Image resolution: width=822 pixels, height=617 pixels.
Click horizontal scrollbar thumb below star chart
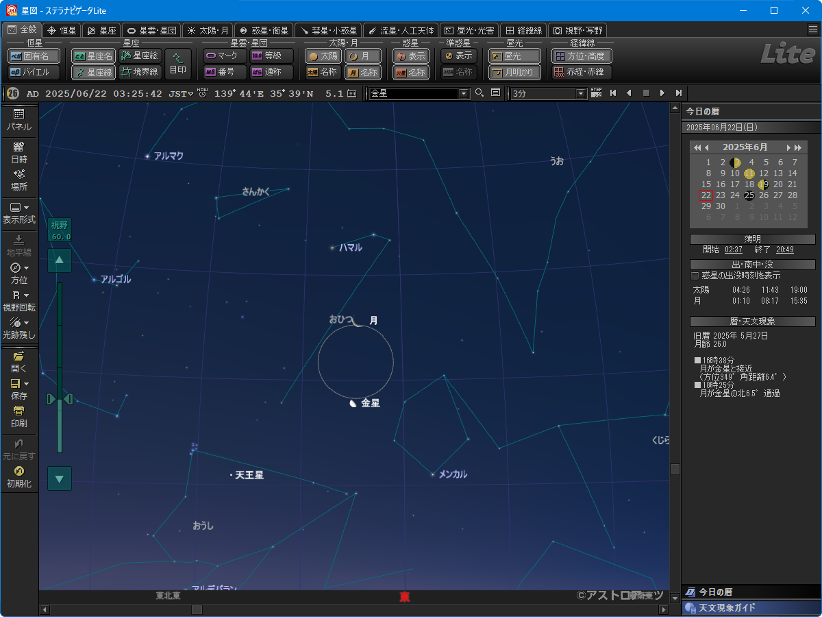(197, 609)
